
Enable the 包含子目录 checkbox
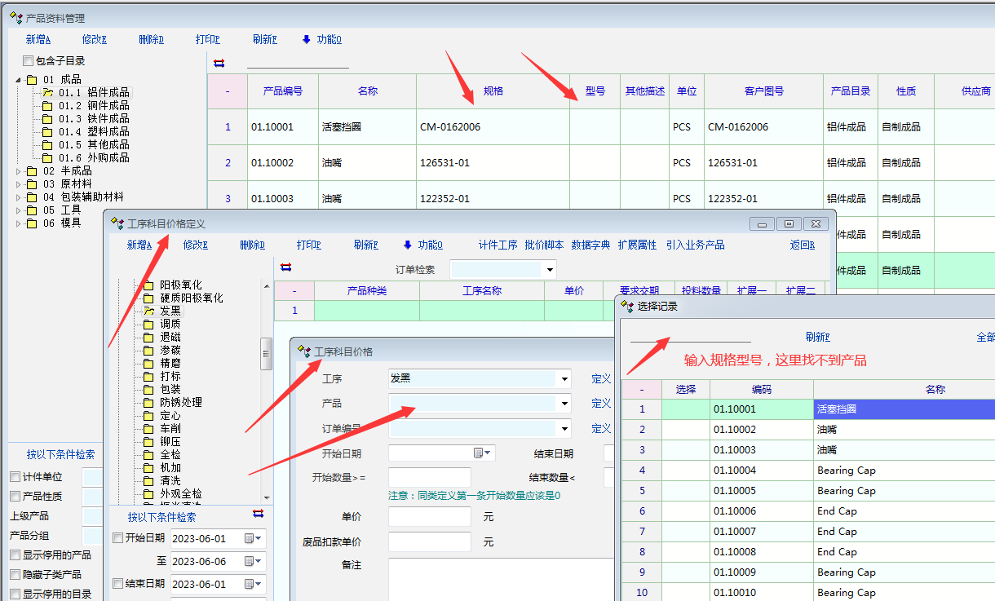point(29,60)
